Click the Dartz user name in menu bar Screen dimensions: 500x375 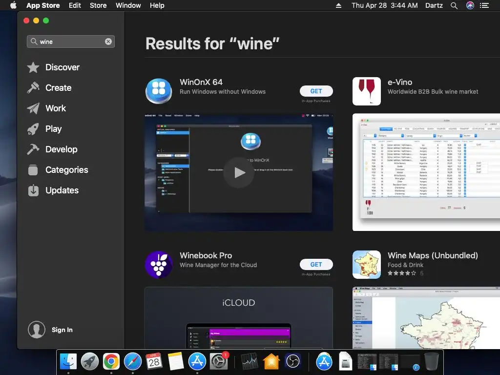tap(434, 5)
